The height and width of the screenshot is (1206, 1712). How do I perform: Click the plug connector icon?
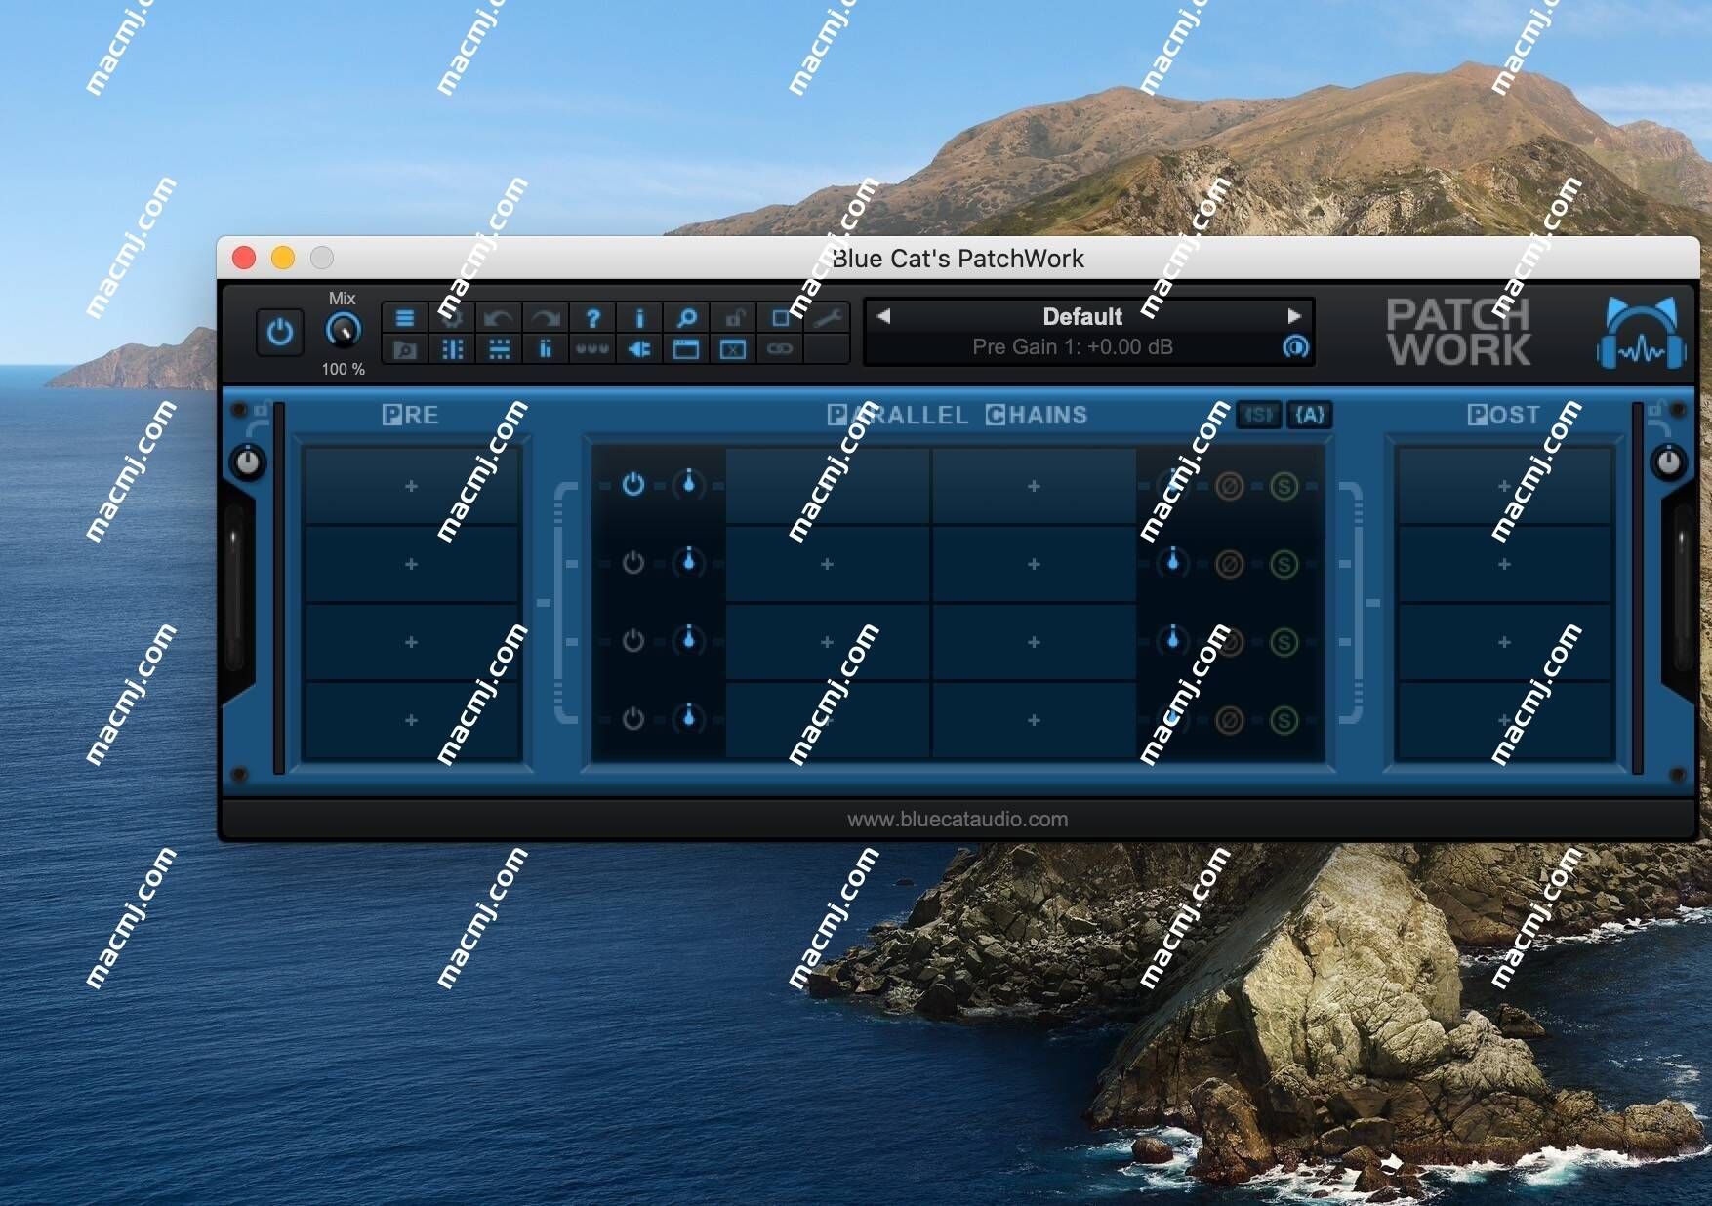coord(639,349)
